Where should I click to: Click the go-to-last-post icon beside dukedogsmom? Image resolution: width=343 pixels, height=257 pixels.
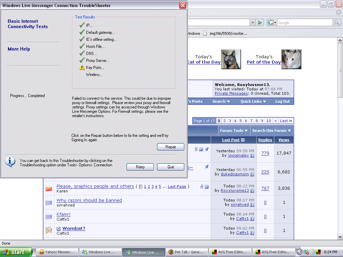tap(252, 174)
